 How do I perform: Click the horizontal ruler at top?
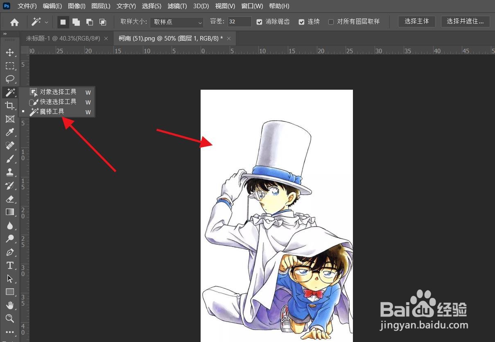tap(262, 51)
